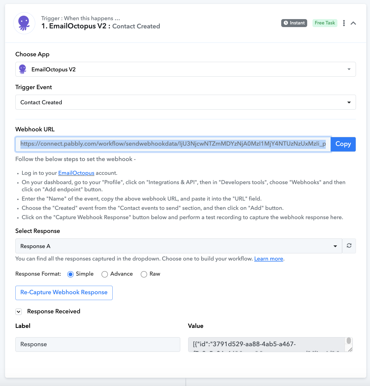
Task: Click the resize handle on the Value box
Action: 350,349
